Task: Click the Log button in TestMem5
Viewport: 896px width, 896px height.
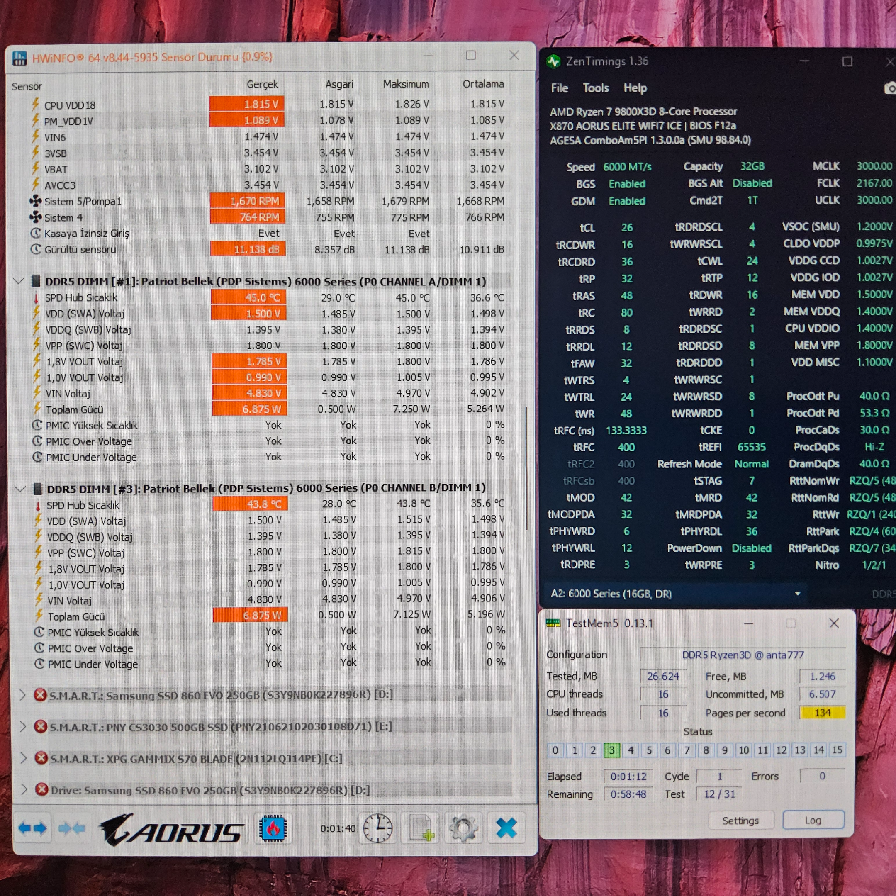Action: point(813,821)
